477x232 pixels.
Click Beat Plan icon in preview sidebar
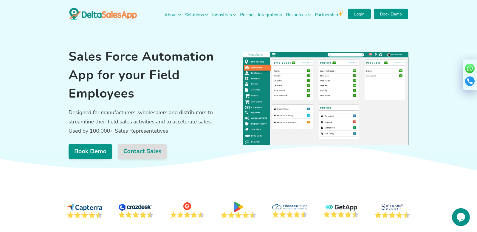tap(247, 142)
